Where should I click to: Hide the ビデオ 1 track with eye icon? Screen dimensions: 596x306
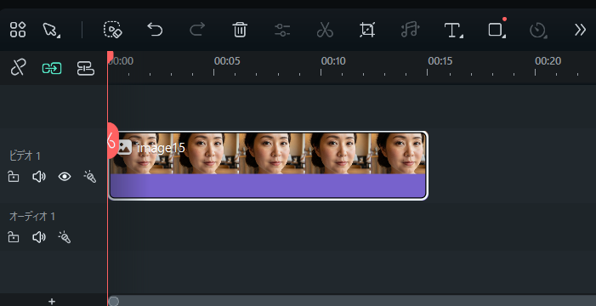[65, 177]
